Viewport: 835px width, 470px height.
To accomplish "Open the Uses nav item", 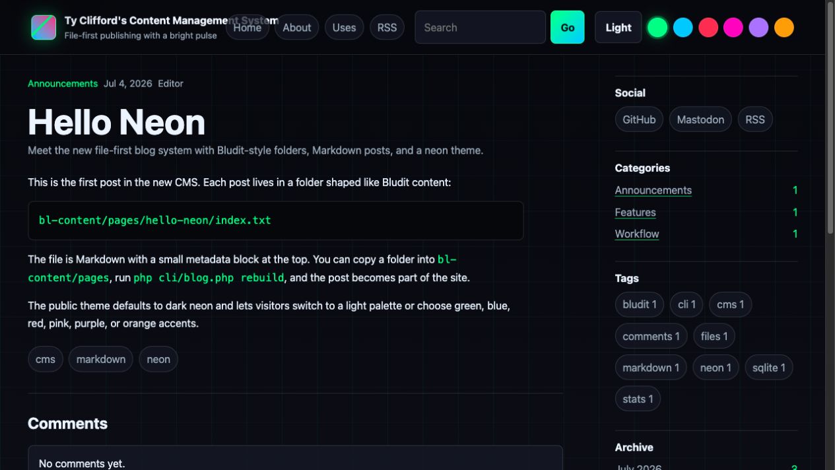I will (x=344, y=28).
